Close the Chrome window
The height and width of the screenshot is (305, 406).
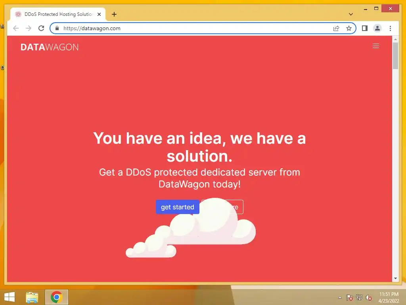[x=390, y=9]
